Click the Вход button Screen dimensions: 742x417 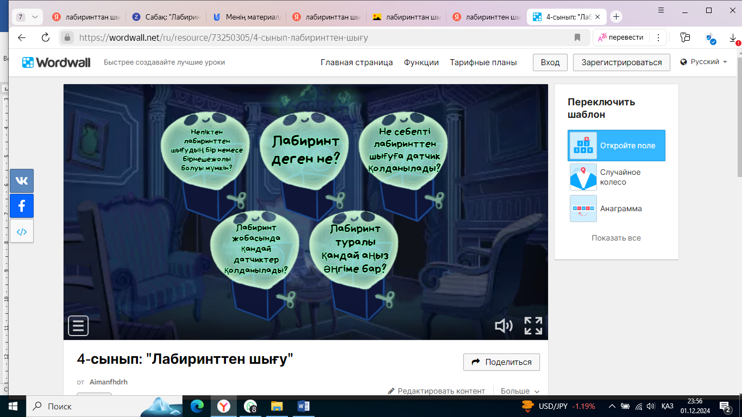point(550,62)
